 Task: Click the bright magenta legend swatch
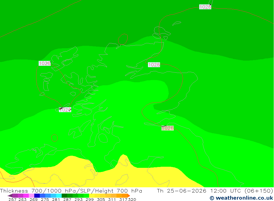pos(26,196)
